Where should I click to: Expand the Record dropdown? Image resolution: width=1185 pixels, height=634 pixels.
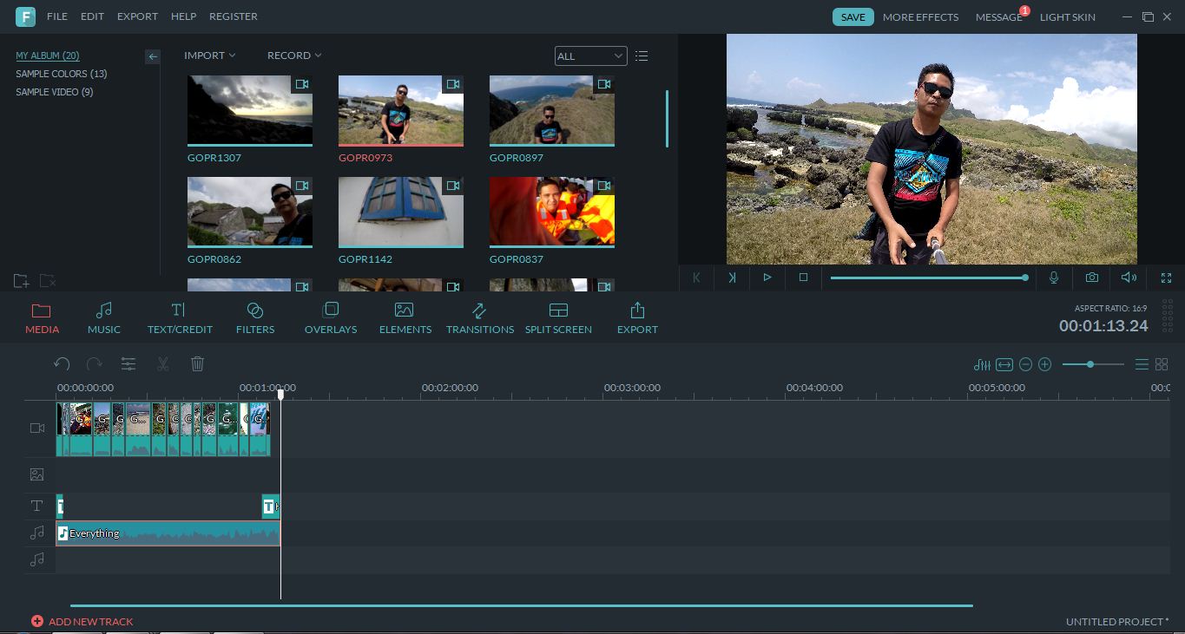click(293, 56)
